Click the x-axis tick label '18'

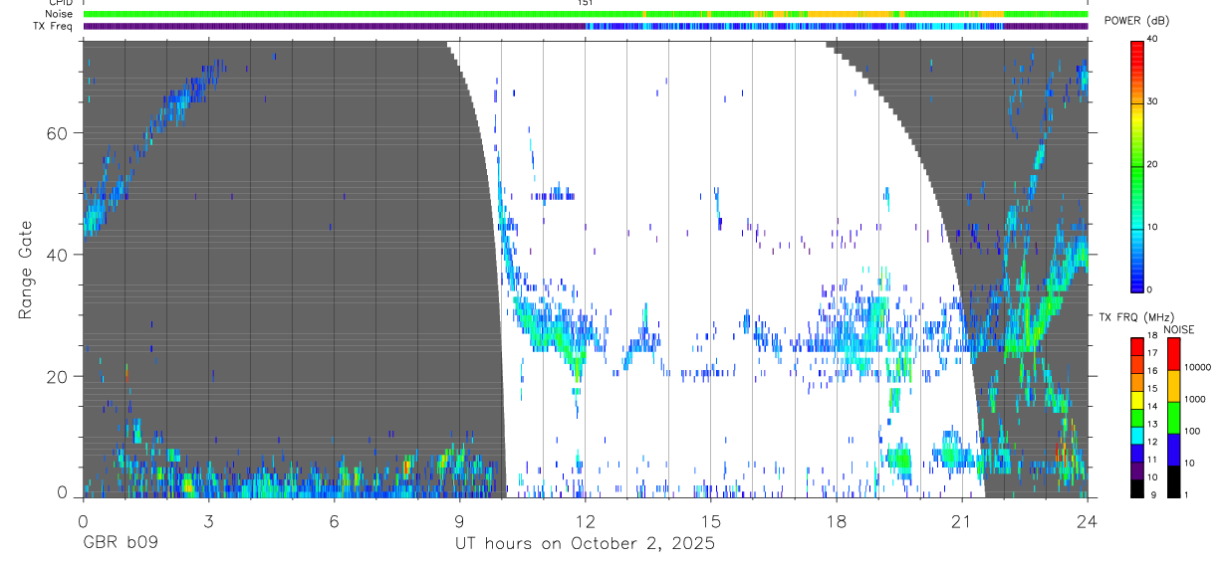pos(836,520)
